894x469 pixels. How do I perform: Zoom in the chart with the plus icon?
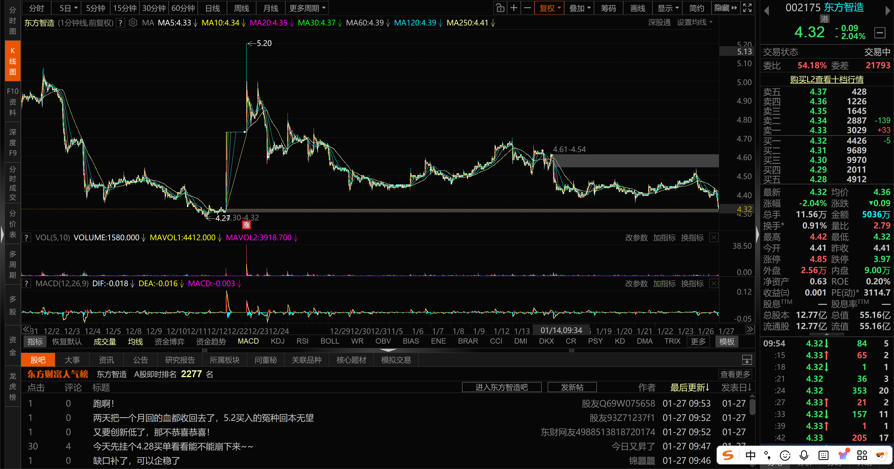(514, 8)
